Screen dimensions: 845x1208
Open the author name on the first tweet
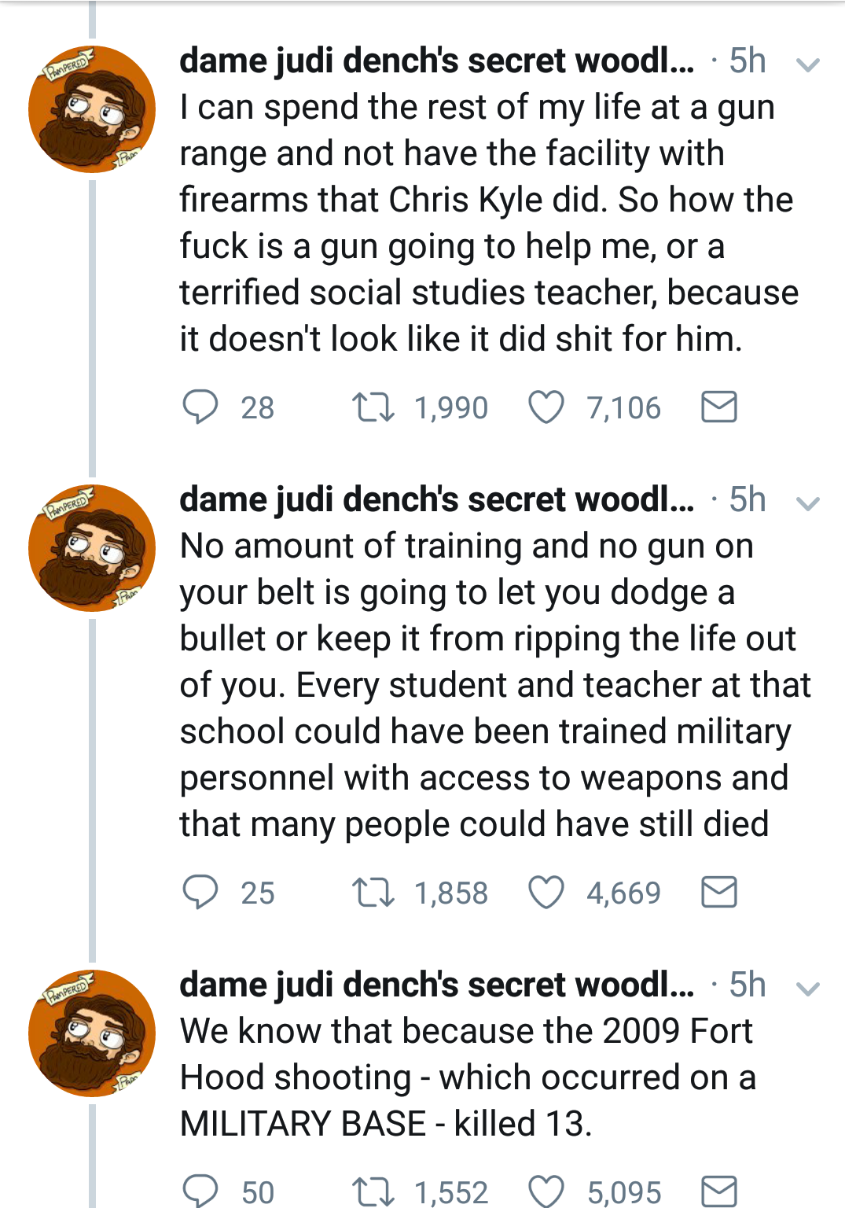point(436,61)
